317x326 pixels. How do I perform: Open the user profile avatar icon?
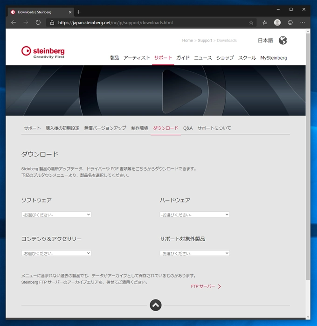tap(277, 22)
